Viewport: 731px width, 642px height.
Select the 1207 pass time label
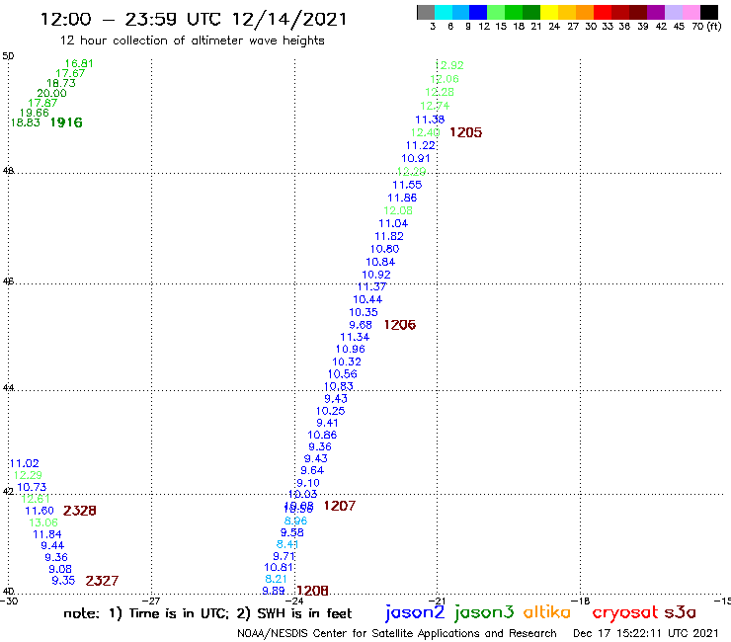click(x=340, y=506)
